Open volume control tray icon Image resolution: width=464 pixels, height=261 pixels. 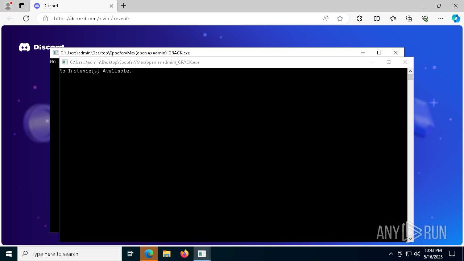point(417,254)
